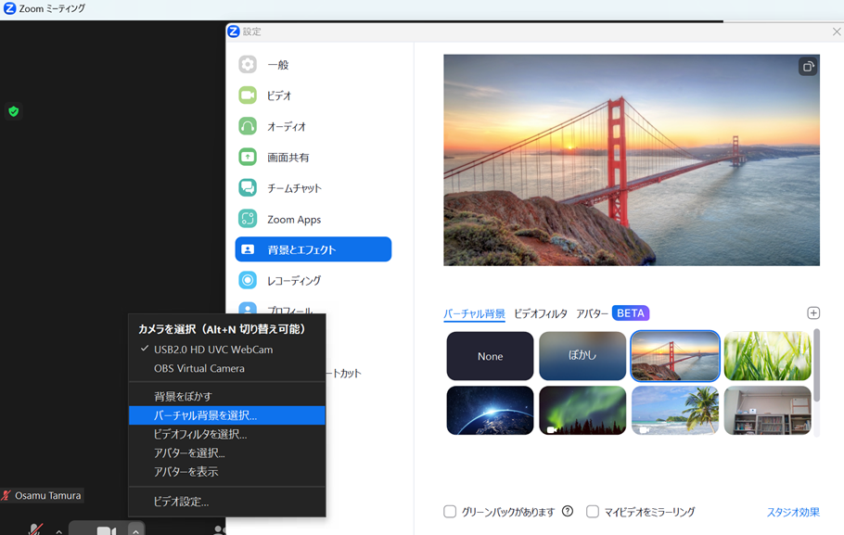The width and height of the screenshot is (844, 535).
Task: Open the Zoom Apps settings section
Action: pyautogui.click(x=293, y=220)
